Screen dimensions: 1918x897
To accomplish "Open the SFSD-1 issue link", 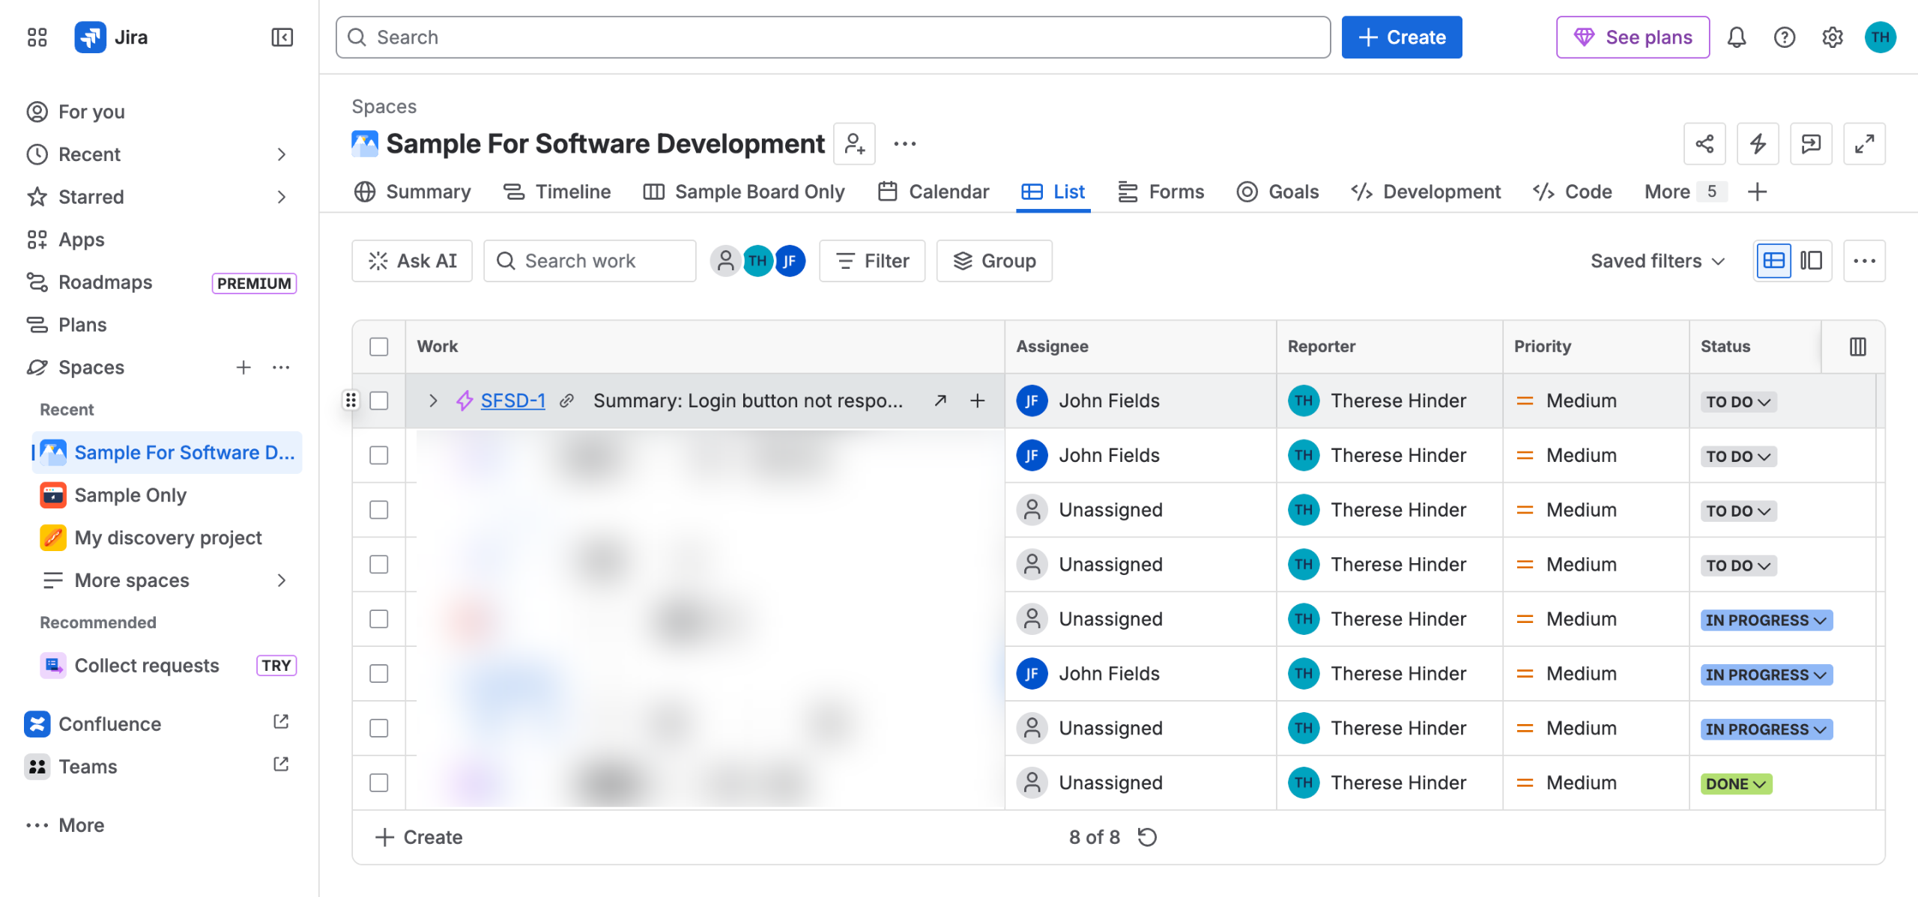I will [513, 401].
